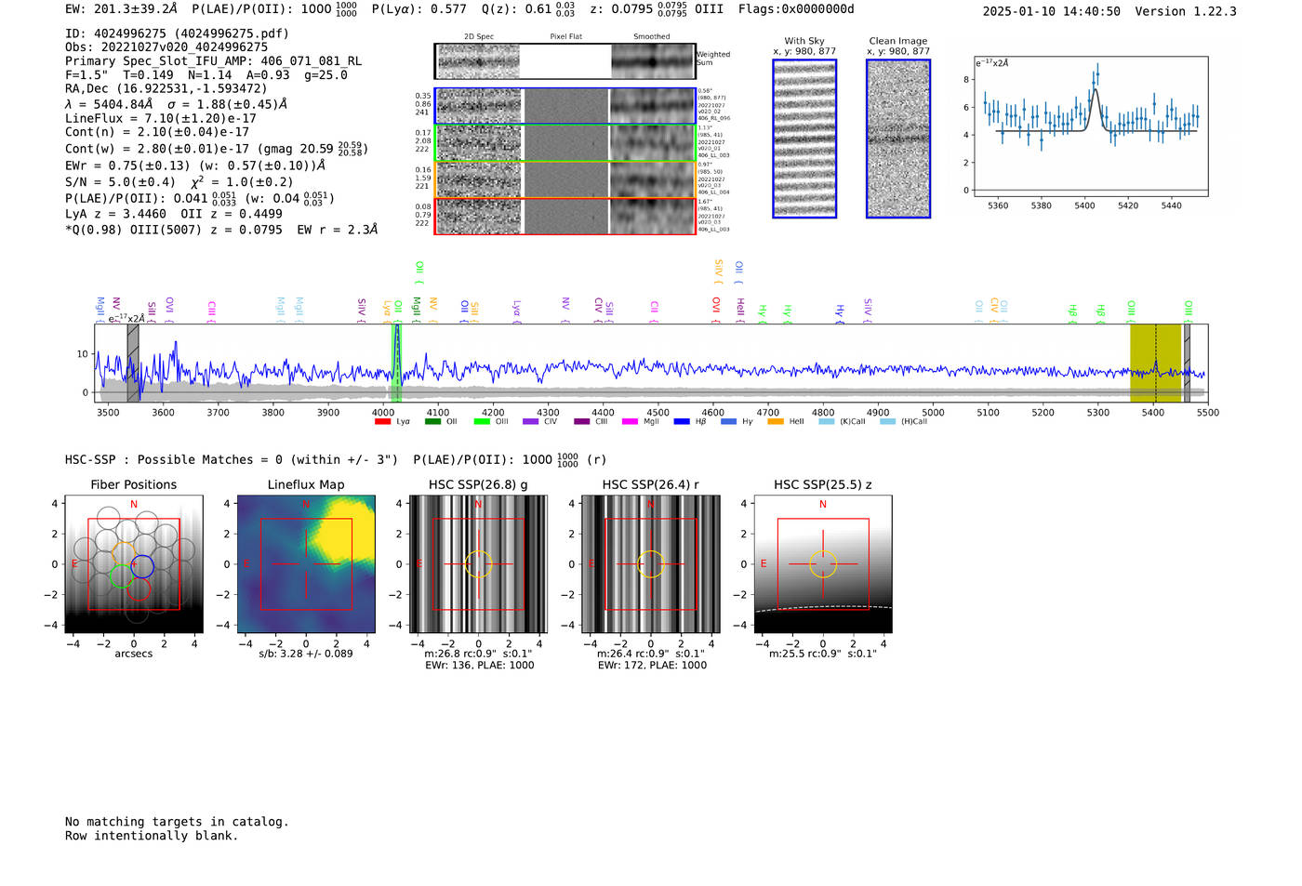Click the 's/b: 3.28 +/- 0.089' label
The height and width of the screenshot is (886, 1302).
coord(306,654)
